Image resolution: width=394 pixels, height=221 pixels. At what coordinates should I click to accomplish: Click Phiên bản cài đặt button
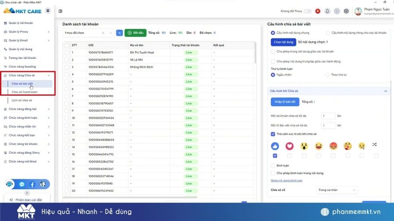27,200
